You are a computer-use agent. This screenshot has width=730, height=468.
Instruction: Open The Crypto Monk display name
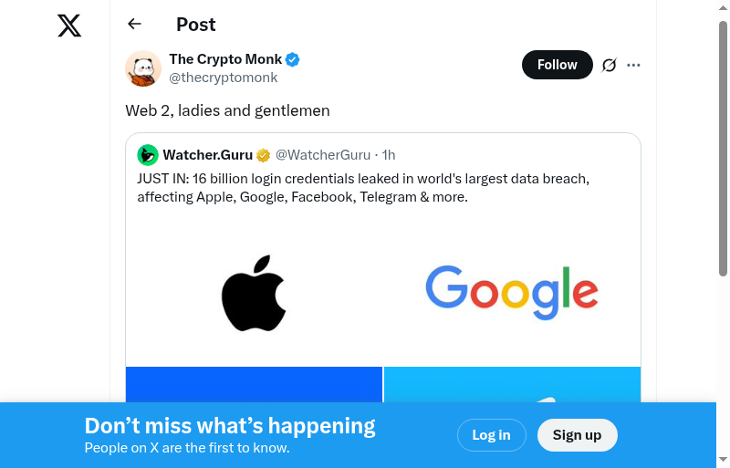point(225,59)
